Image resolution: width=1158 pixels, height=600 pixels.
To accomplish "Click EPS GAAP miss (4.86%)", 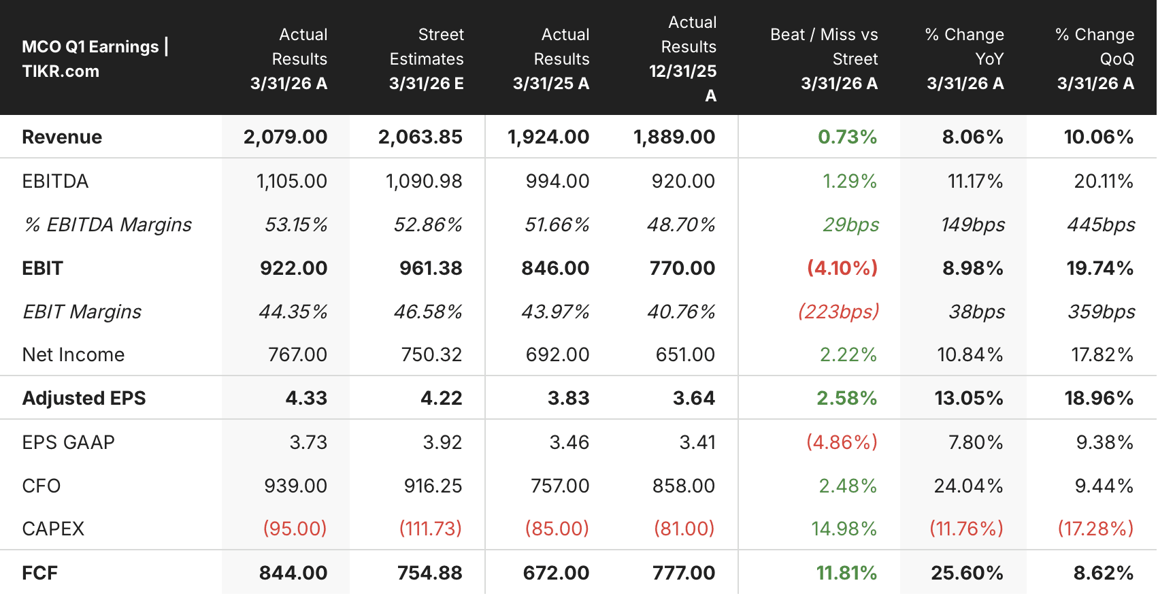I will tap(842, 442).
